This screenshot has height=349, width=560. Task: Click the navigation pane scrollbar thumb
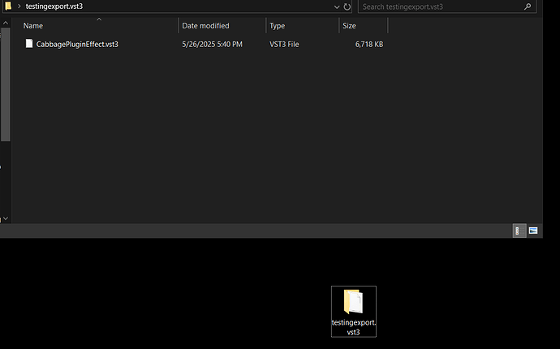coord(6,84)
